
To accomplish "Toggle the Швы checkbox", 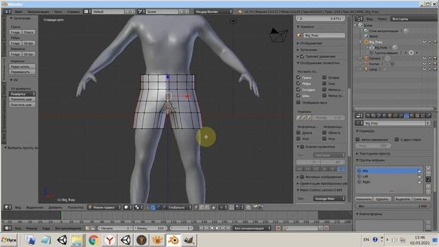I will (x=298, y=96).
